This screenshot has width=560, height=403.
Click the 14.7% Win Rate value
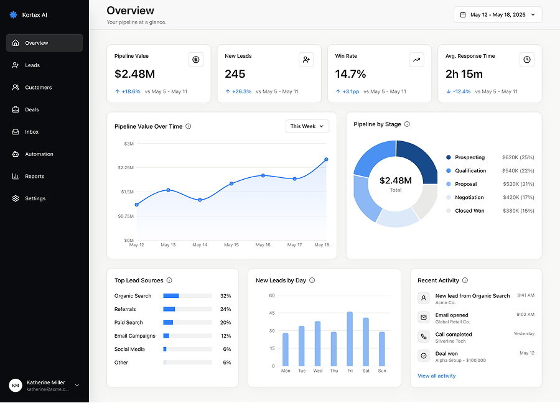pos(350,74)
